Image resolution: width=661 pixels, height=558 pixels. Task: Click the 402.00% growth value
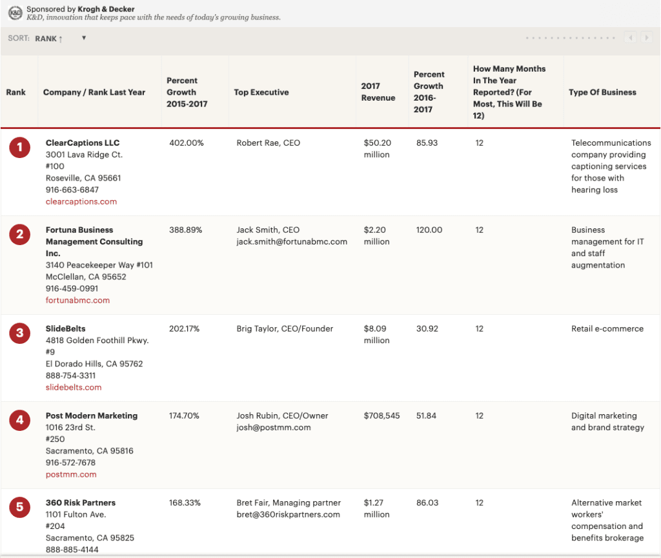pos(187,143)
